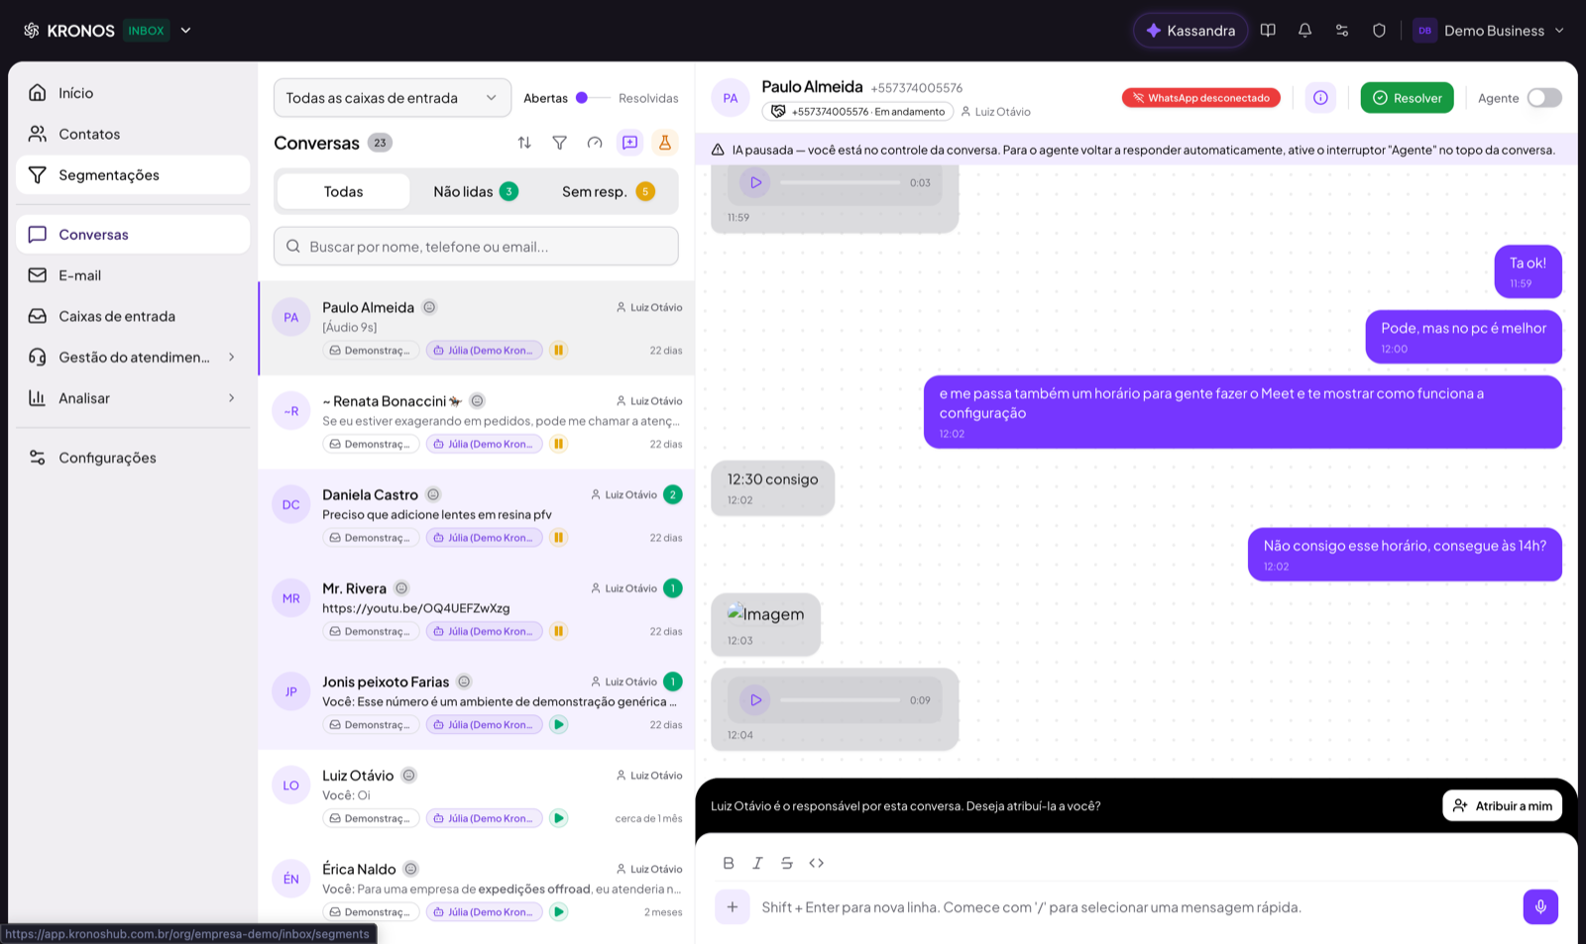Click the top bar settings sliders icon

1342,31
